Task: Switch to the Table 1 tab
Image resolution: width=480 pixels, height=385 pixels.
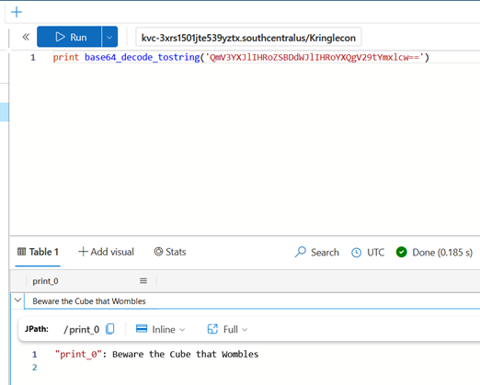Action: point(38,252)
